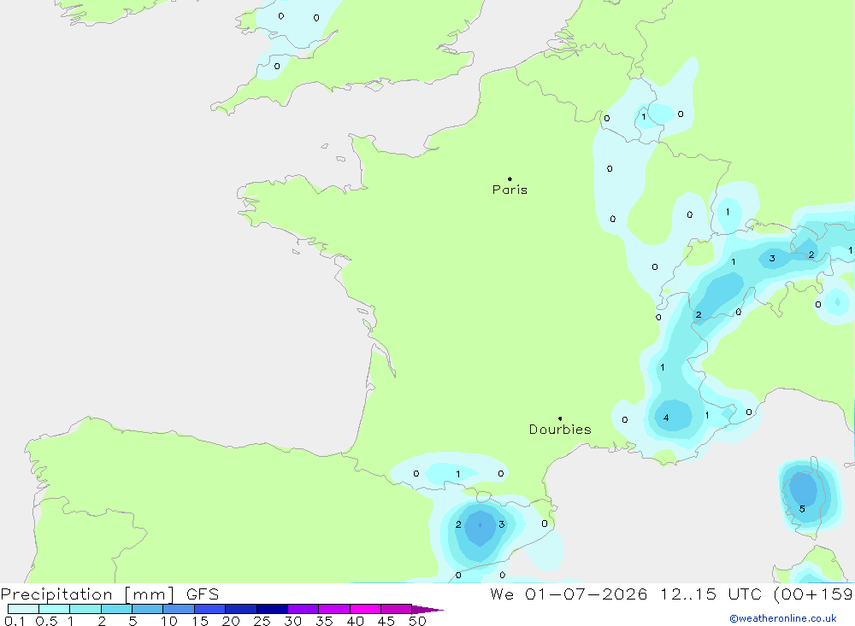Click the legend value 0.5
This screenshot has height=626, width=855.
tap(46, 621)
